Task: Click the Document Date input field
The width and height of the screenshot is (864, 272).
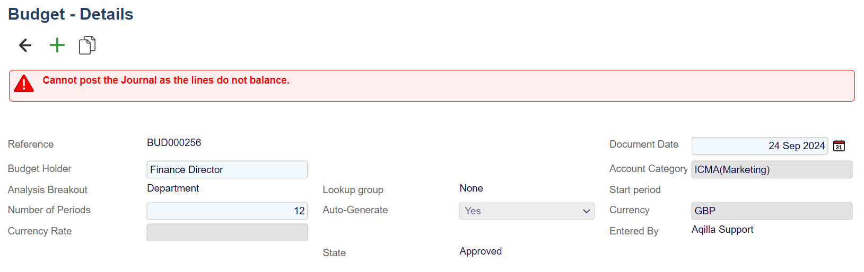Action: pyautogui.click(x=759, y=146)
